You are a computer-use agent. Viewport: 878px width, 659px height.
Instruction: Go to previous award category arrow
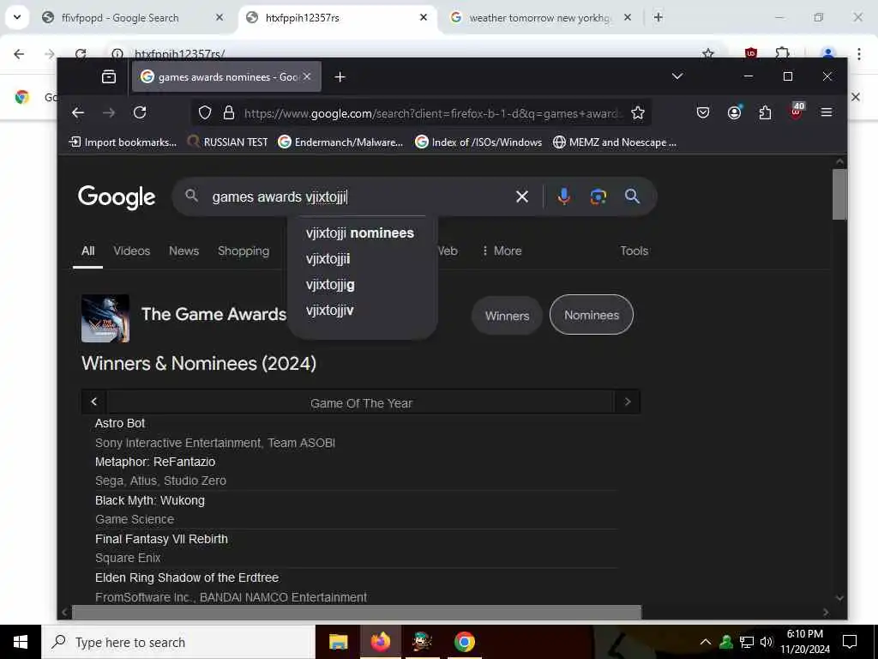point(94,402)
